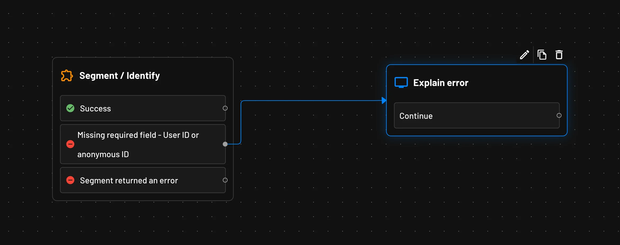The width and height of the screenshot is (620, 245).
Task: Click the output port next to Continue
Action: pyautogui.click(x=559, y=116)
